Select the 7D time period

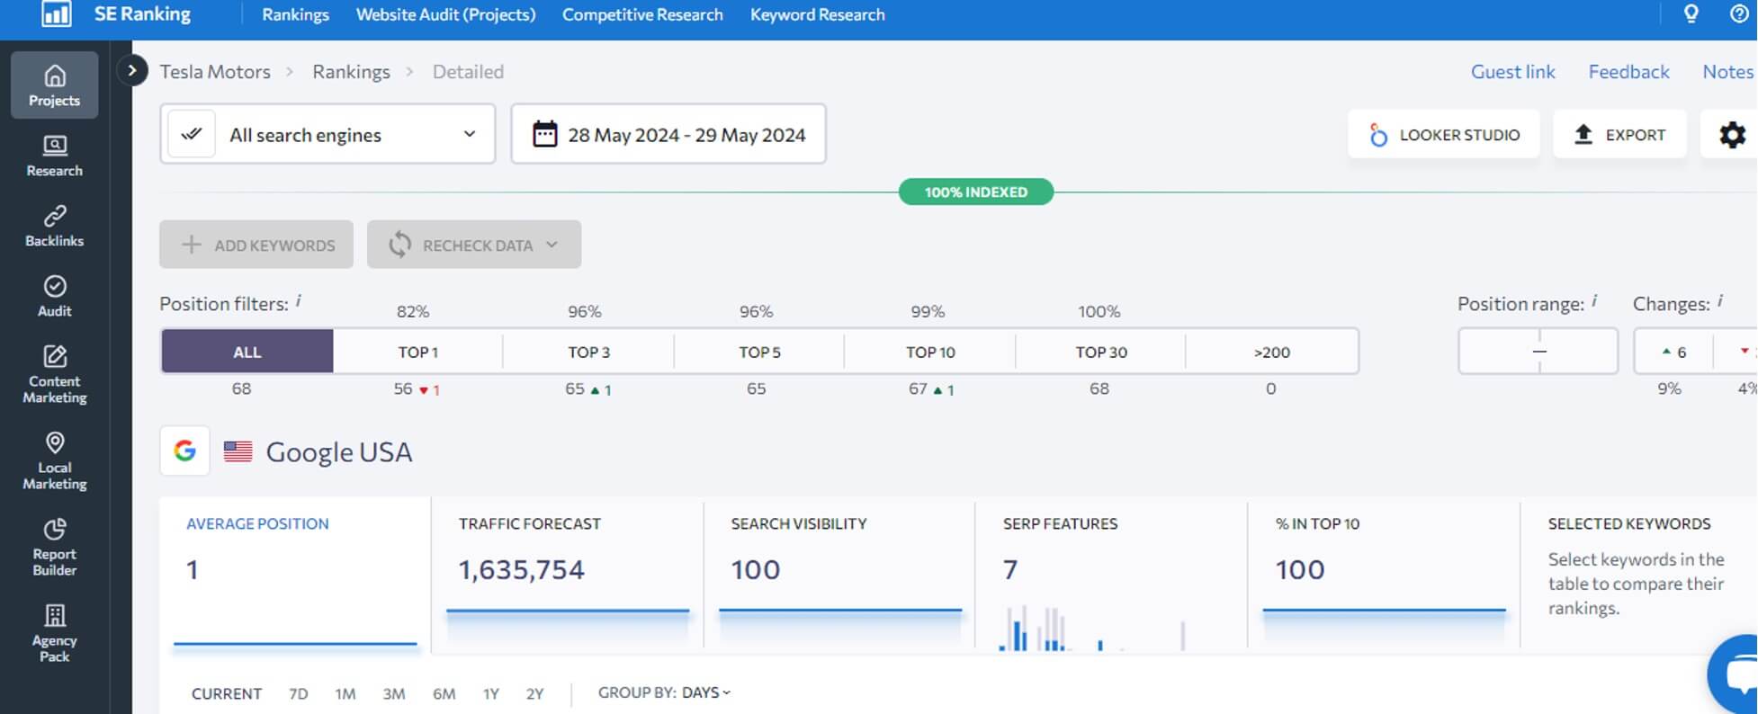click(x=299, y=693)
